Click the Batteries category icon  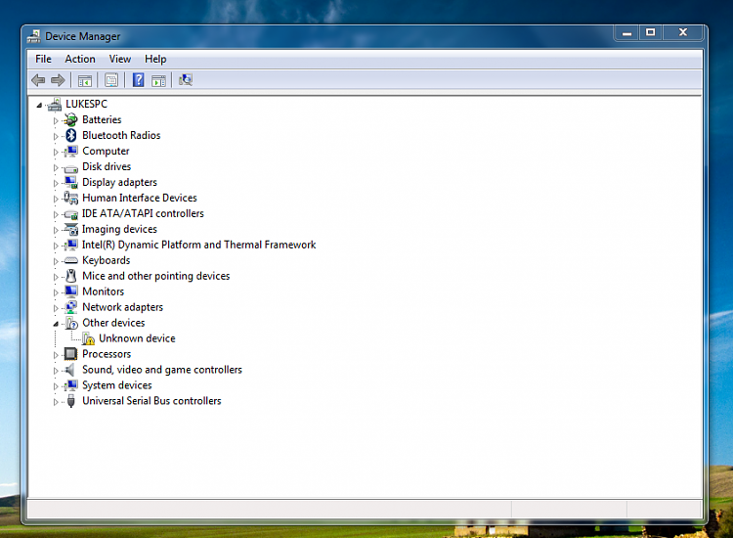pyautogui.click(x=70, y=119)
